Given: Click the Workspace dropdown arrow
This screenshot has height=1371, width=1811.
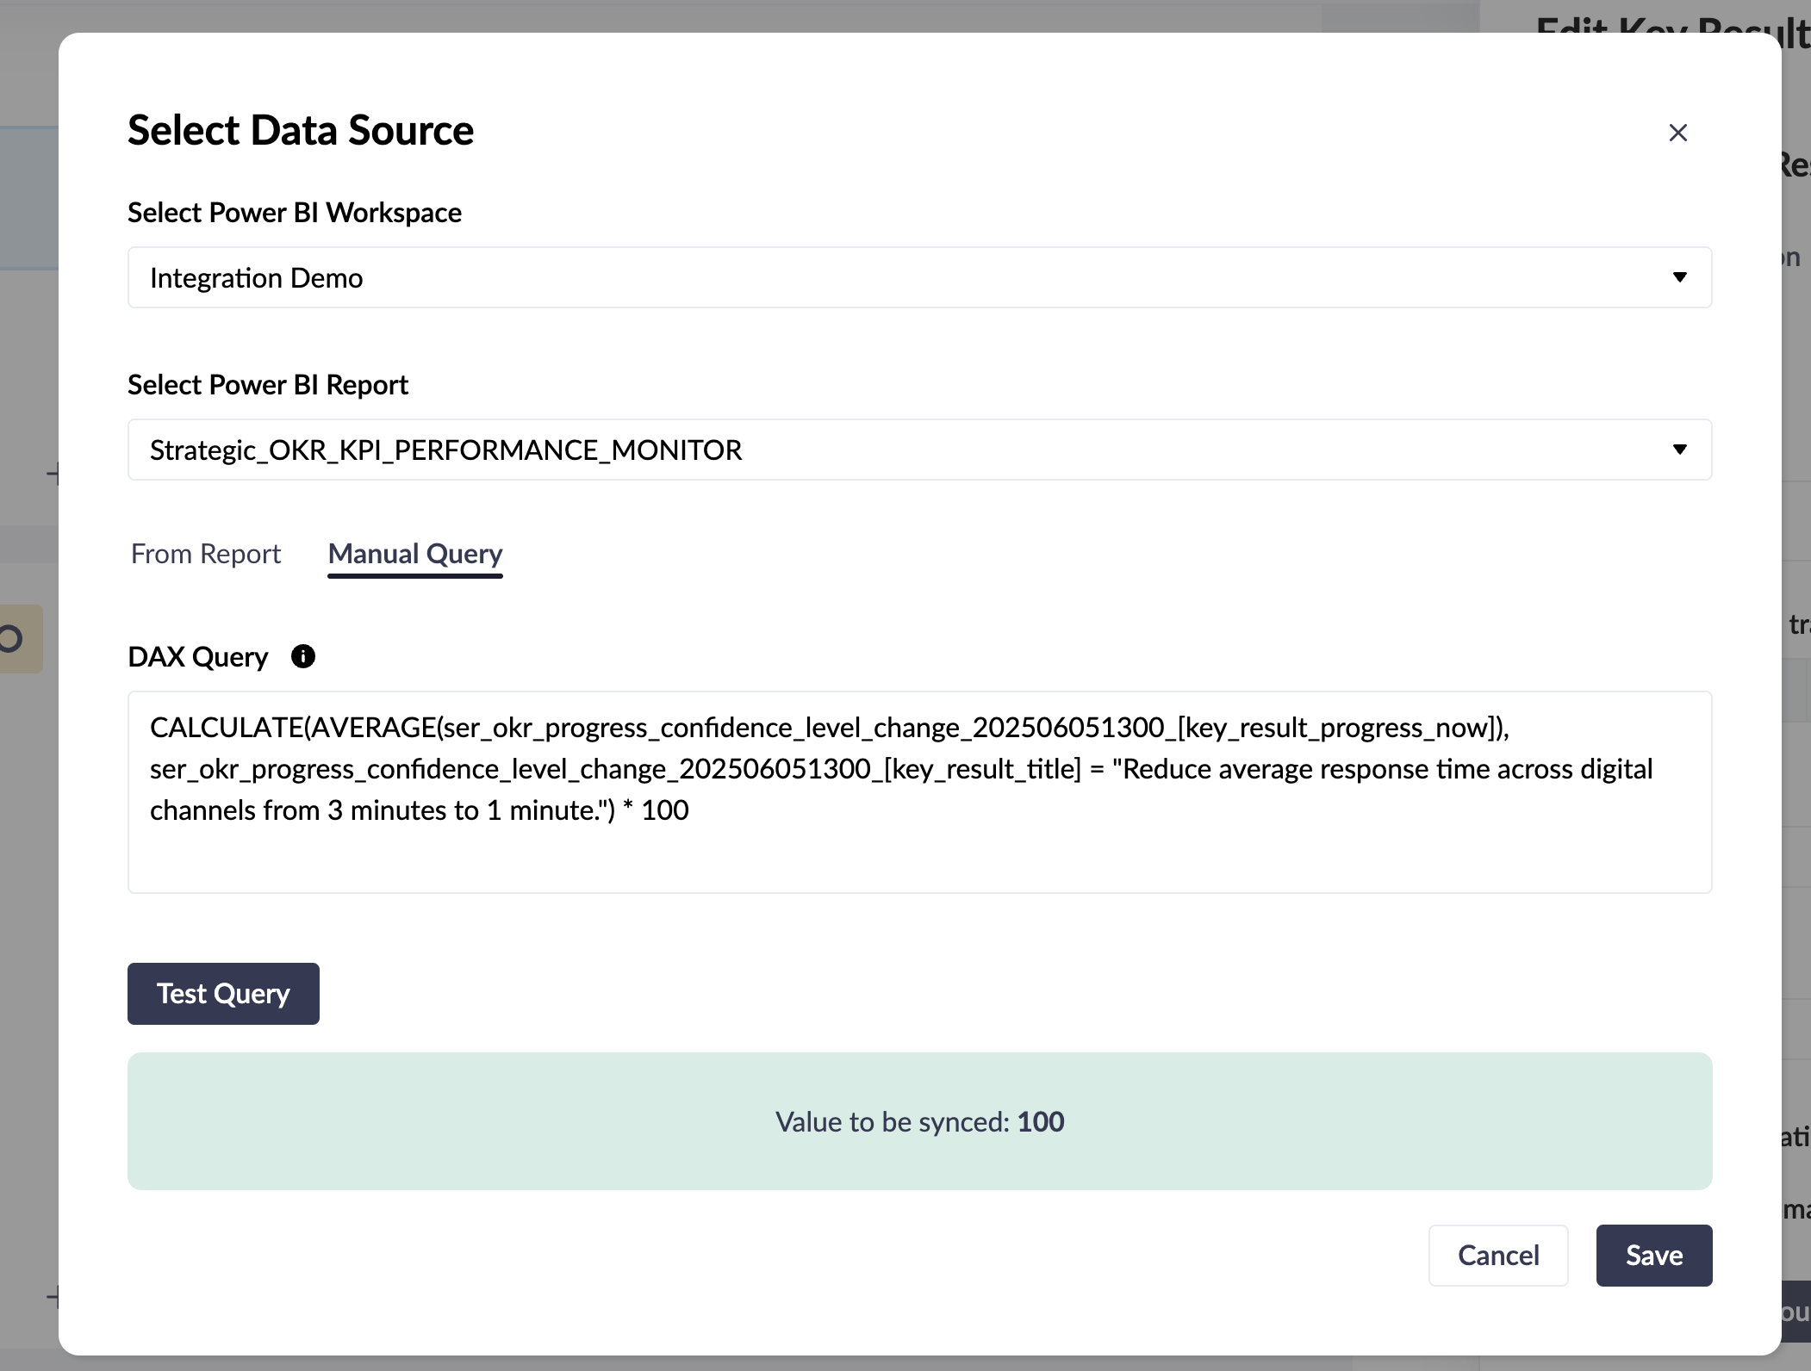Looking at the screenshot, I should [1679, 277].
